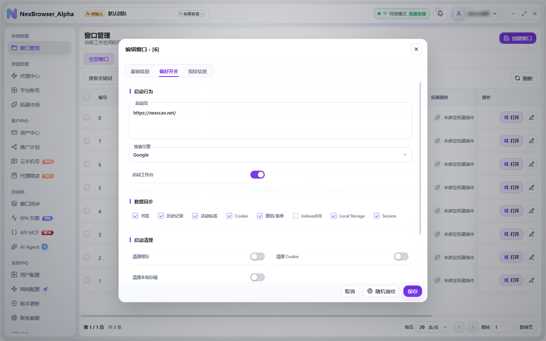Expand the 免费套餐 plan dropdown
Screen dimensions: 546x341
coord(191,14)
